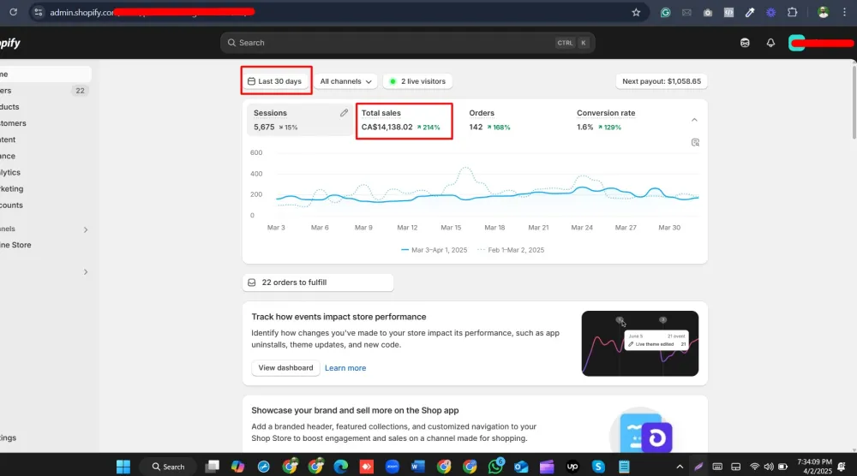The width and height of the screenshot is (857, 476).
Task: Expand the Apps section sidebar arrow
Action: [x=85, y=272]
